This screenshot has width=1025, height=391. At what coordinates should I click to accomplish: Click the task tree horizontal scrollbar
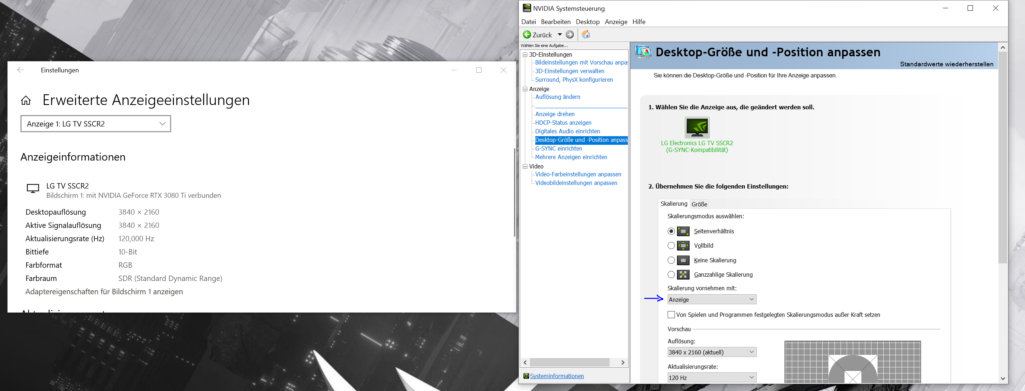tap(570, 362)
